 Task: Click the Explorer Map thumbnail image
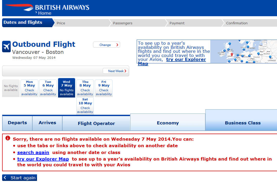pyautogui.click(x=244, y=51)
